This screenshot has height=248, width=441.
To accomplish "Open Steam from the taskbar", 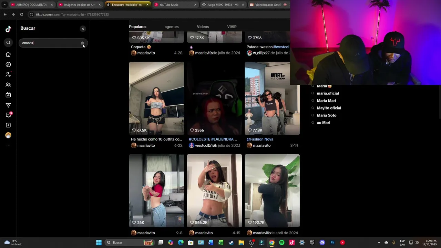I will (231, 242).
